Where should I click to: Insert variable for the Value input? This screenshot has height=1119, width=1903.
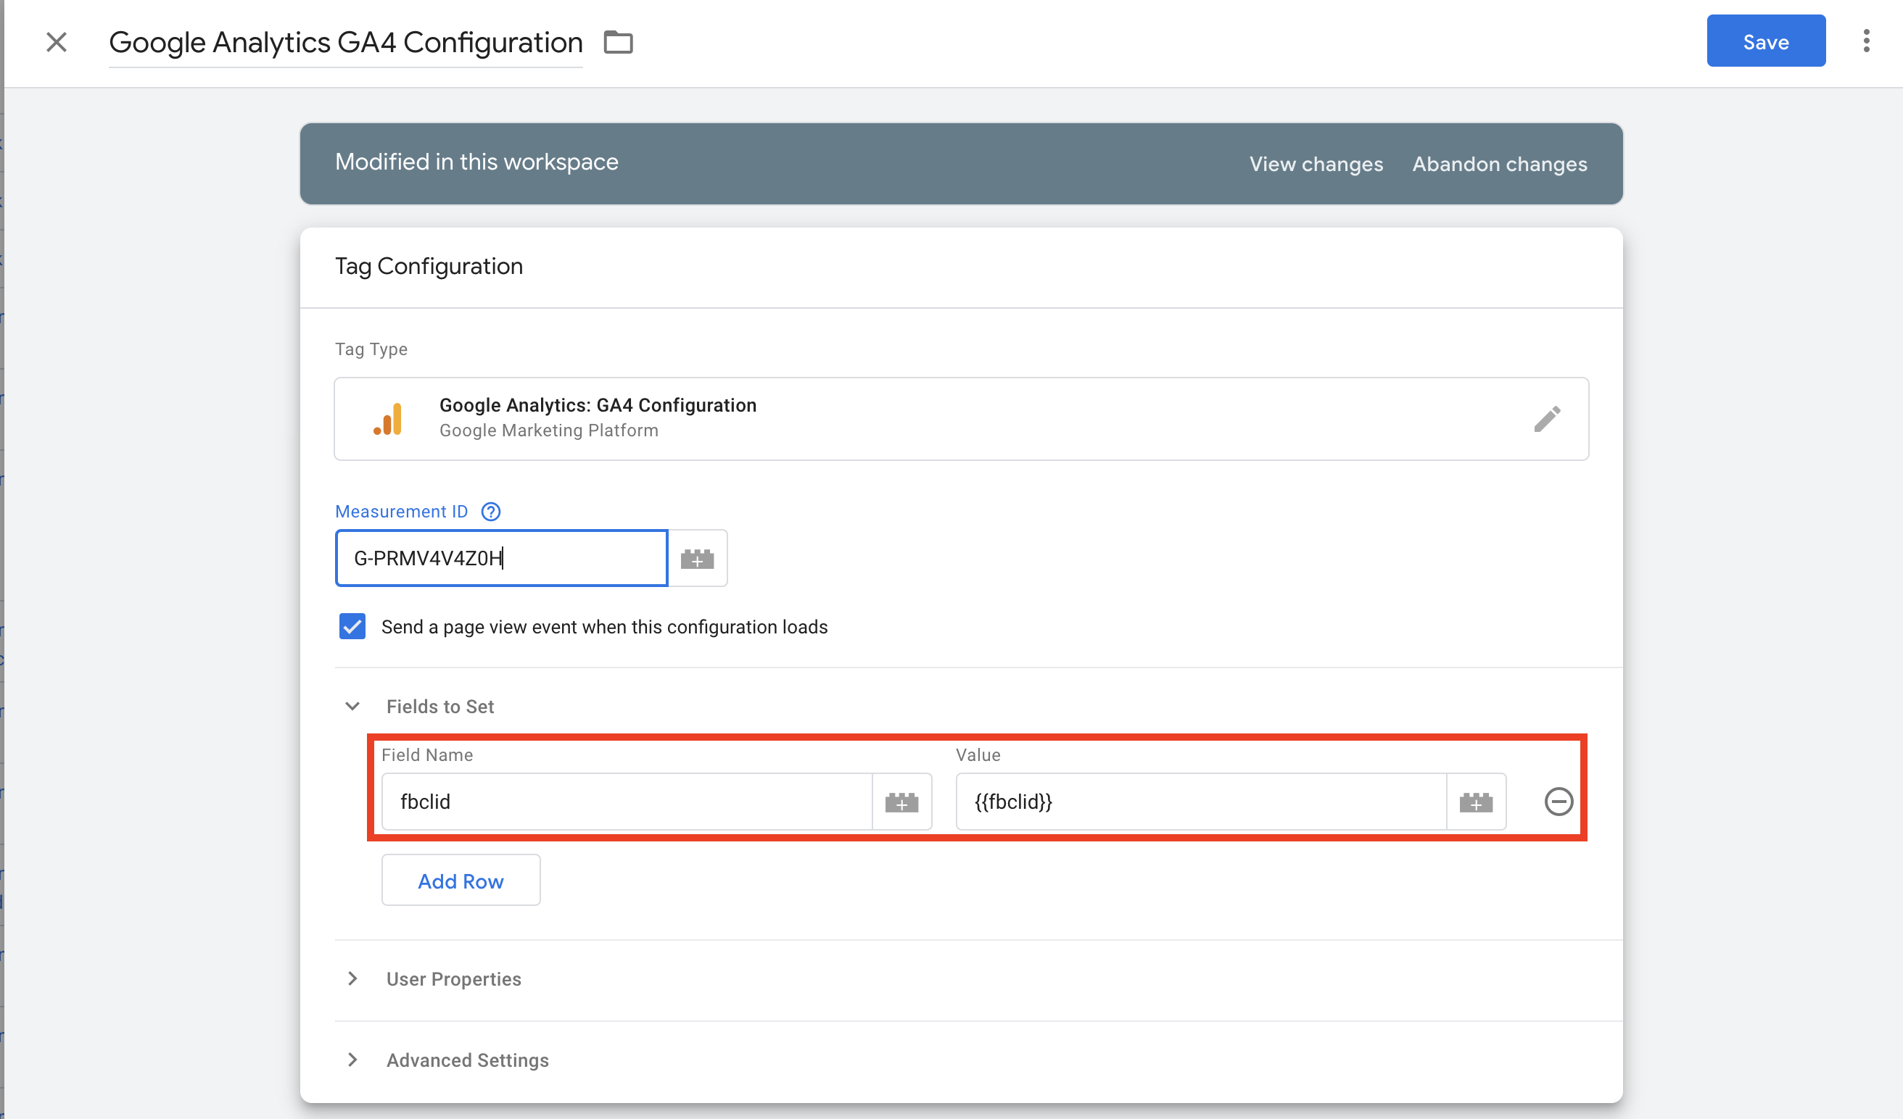1476,802
